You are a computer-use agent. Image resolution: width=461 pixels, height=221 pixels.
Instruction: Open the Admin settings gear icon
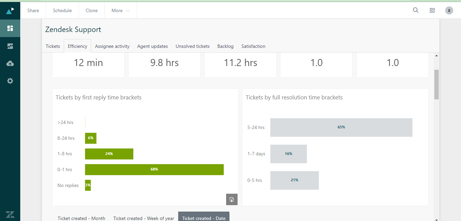10,81
